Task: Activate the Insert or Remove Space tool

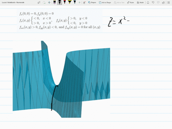Action: [49, 3]
